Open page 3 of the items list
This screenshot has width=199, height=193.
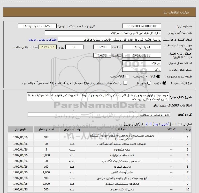pos(150,124)
